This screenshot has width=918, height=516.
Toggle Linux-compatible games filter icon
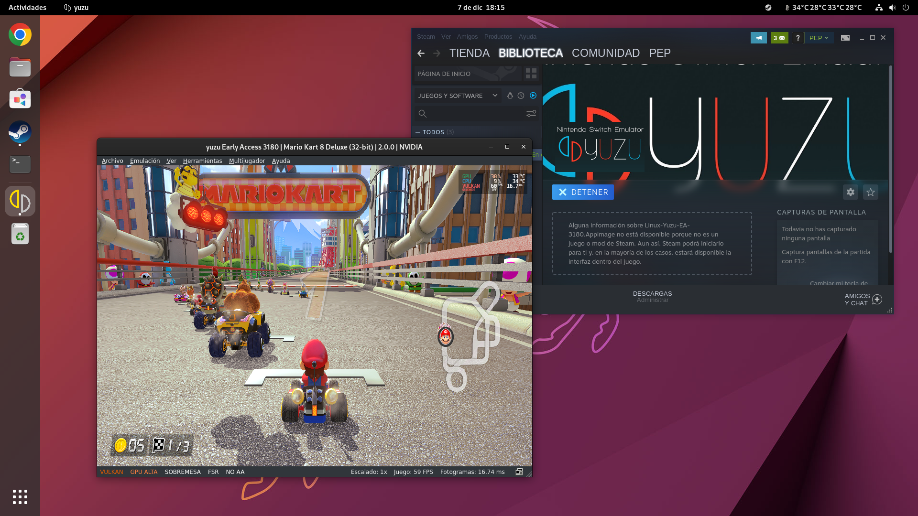point(510,96)
